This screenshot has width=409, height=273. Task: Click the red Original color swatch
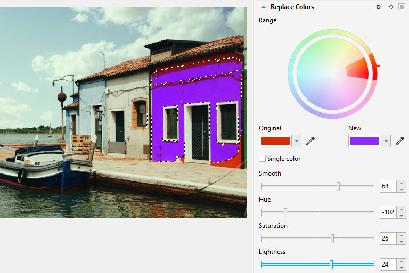(275, 141)
